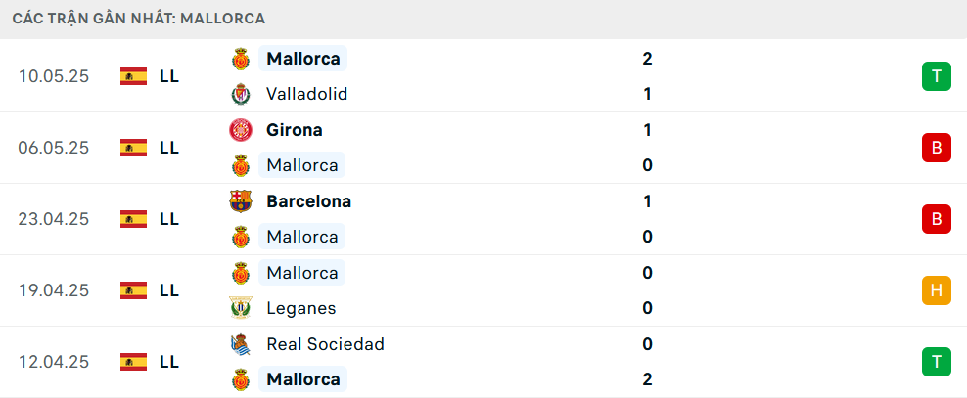The image size is (967, 398).
Task: Click Spain flag on 19.04.25 row
Action: [x=134, y=290]
